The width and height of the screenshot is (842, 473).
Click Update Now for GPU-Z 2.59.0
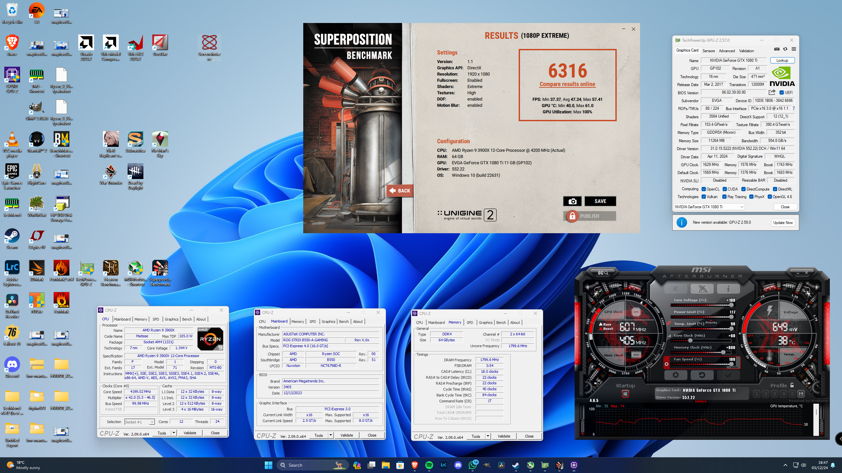783,223
